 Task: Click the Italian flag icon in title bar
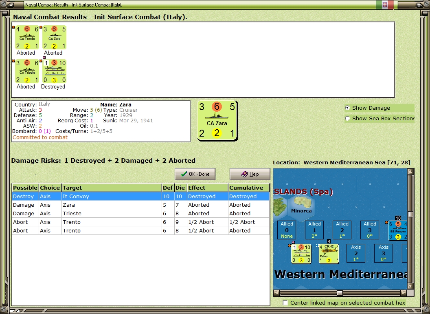click(x=385, y=4)
